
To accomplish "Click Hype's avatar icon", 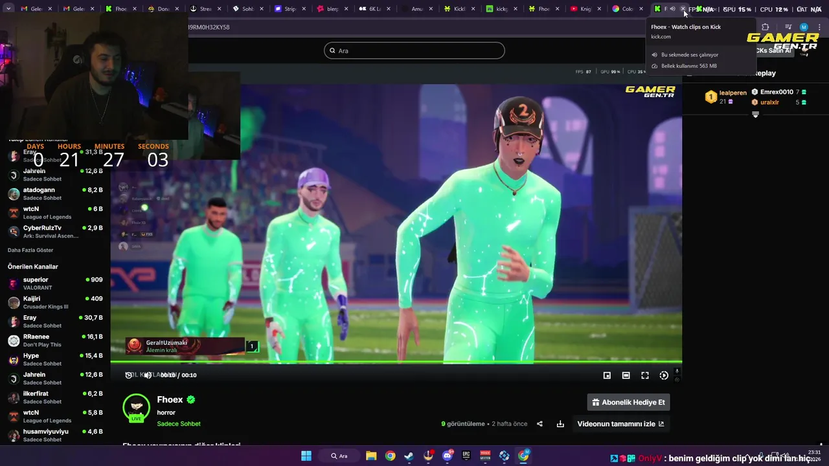I will point(14,360).
